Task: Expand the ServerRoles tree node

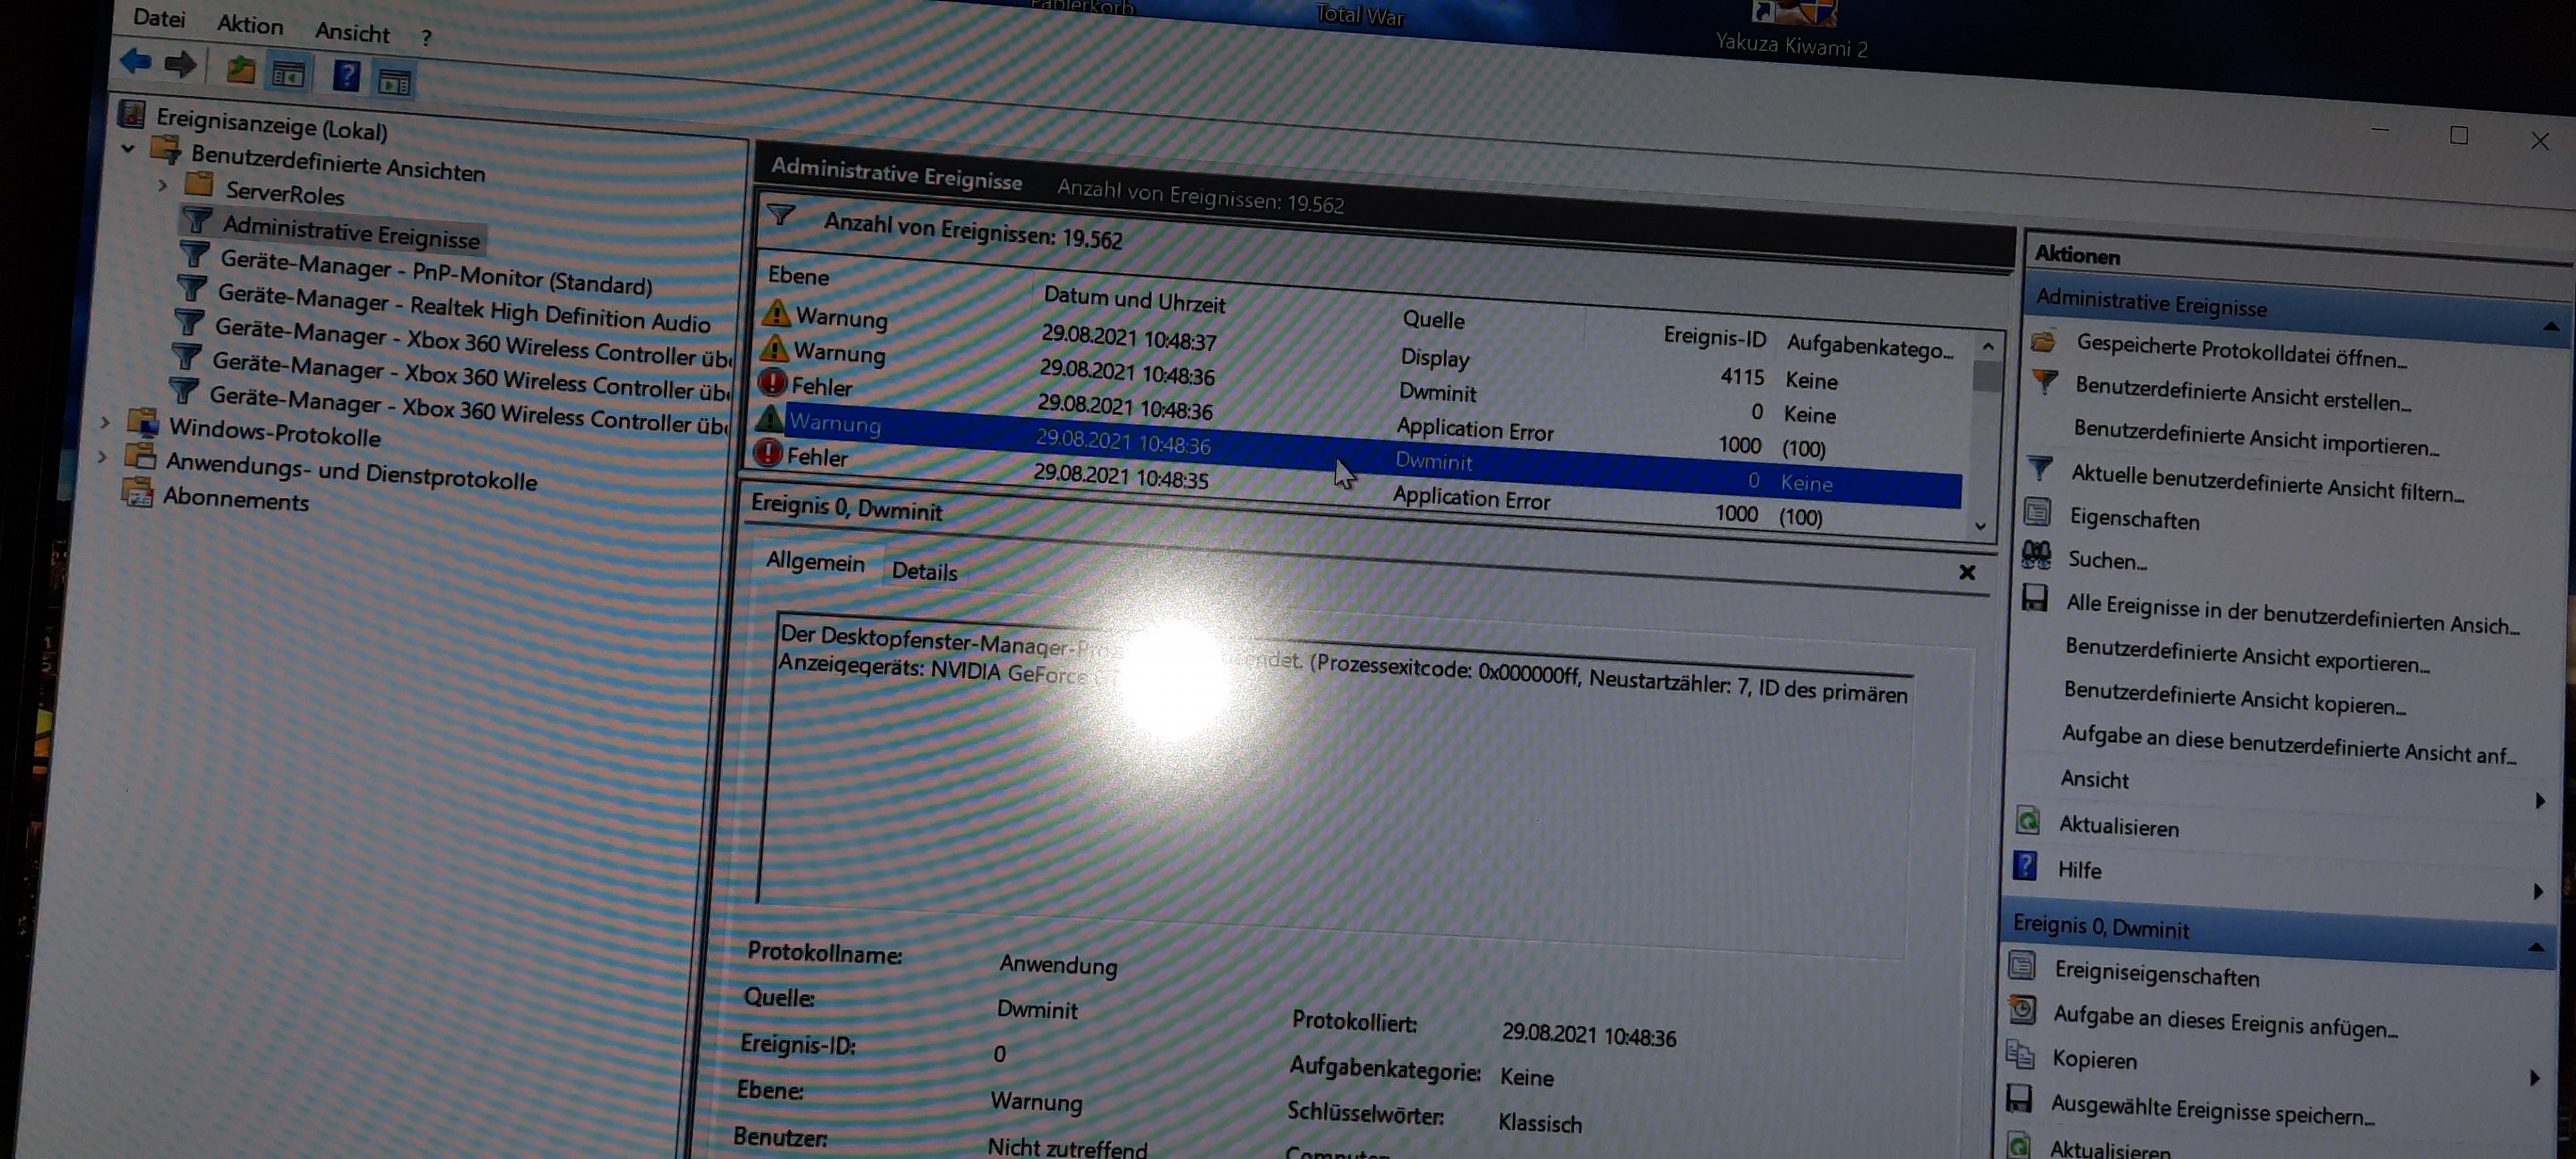Action: pos(163,185)
